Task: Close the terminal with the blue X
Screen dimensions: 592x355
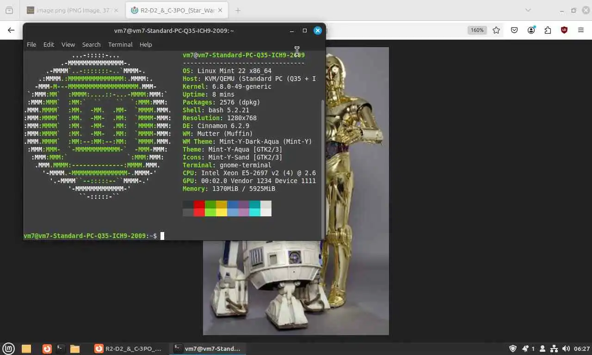Action: click(317, 31)
